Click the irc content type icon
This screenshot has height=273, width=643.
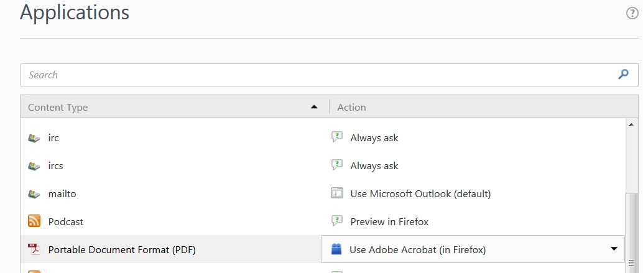tap(34, 138)
